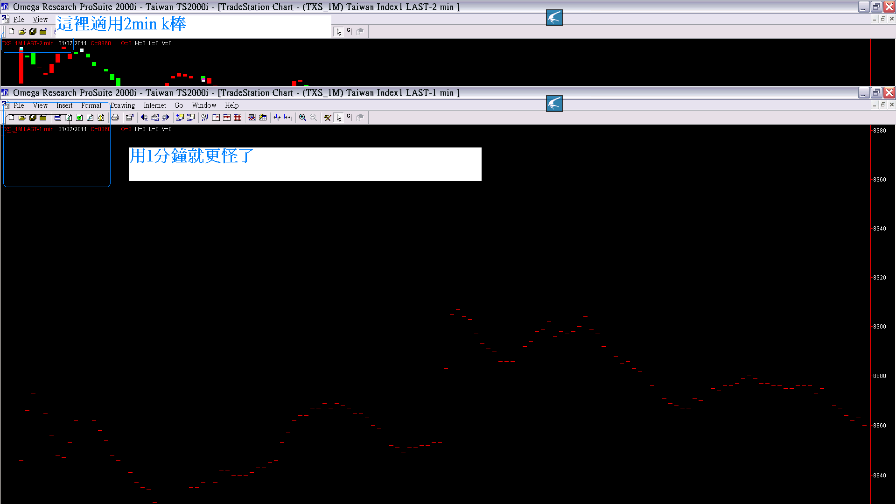Close inner 2 min chart document window
896x504 pixels.
(892, 19)
